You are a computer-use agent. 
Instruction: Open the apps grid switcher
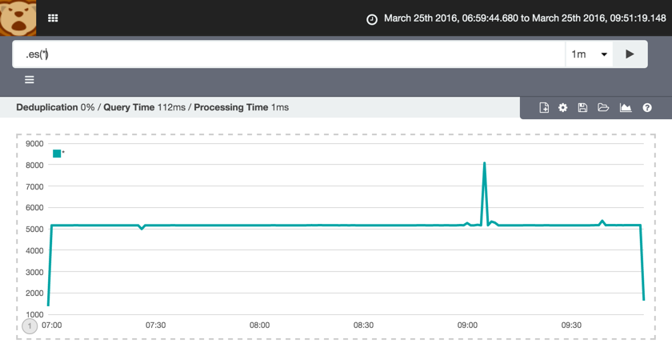53,18
